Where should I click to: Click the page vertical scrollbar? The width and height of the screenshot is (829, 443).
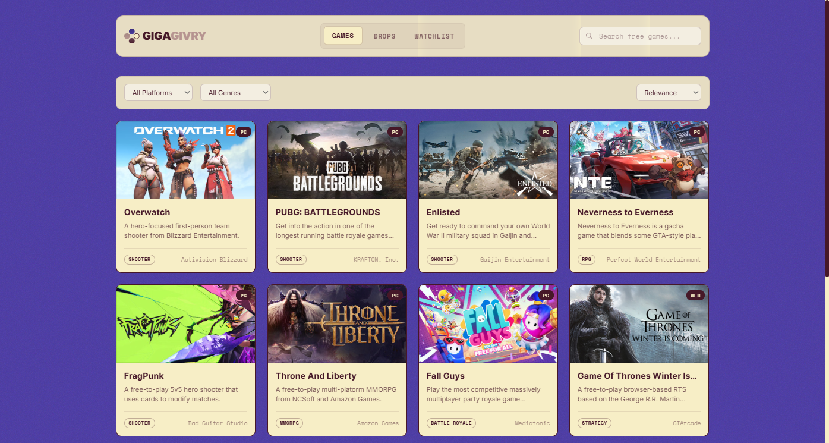tap(827, 138)
